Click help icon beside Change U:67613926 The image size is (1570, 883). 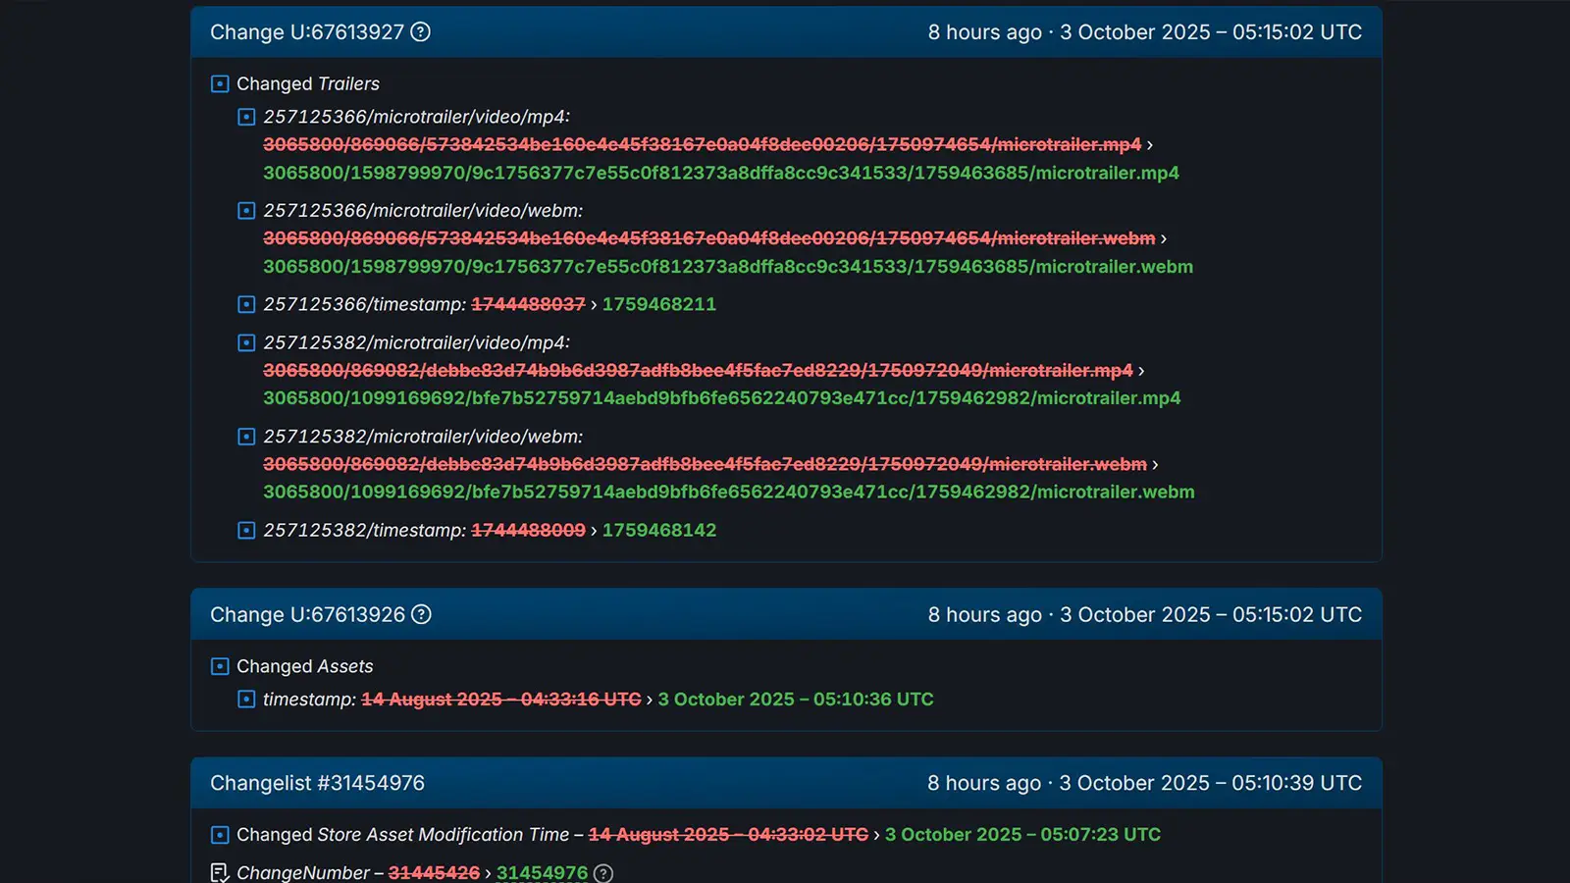click(x=421, y=615)
